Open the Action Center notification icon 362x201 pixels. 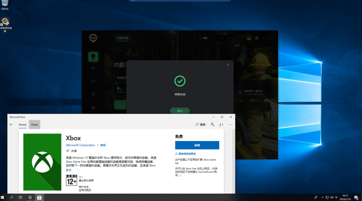[356, 197]
